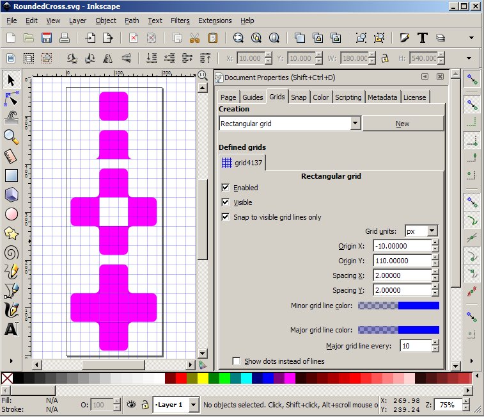
Task: Click the Save document toolbar icon
Action: [46, 38]
